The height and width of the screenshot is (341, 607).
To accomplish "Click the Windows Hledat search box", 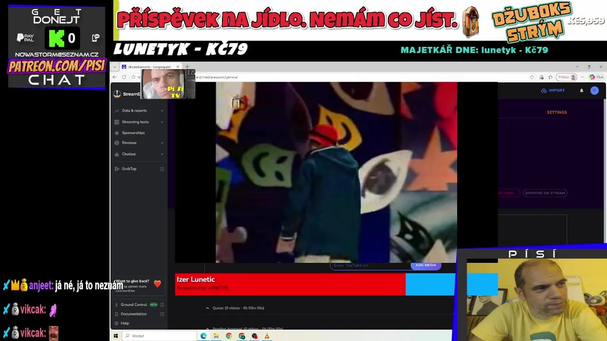I will pyautogui.click(x=160, y=336).
